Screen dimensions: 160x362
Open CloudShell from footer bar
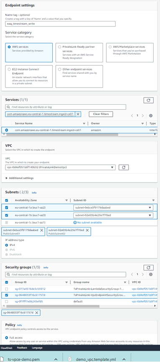6,348
